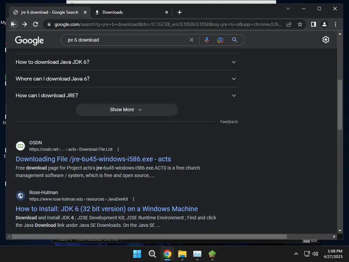
Task: Click the horizontal scrollbar thumb
Action: [149, 237]
